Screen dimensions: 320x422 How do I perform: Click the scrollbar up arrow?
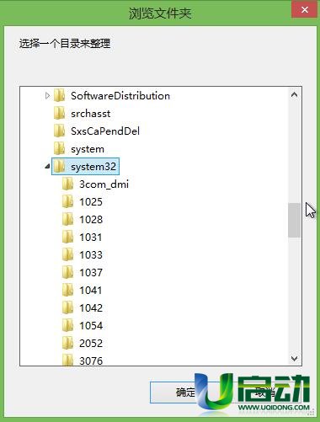pos(294,95)
